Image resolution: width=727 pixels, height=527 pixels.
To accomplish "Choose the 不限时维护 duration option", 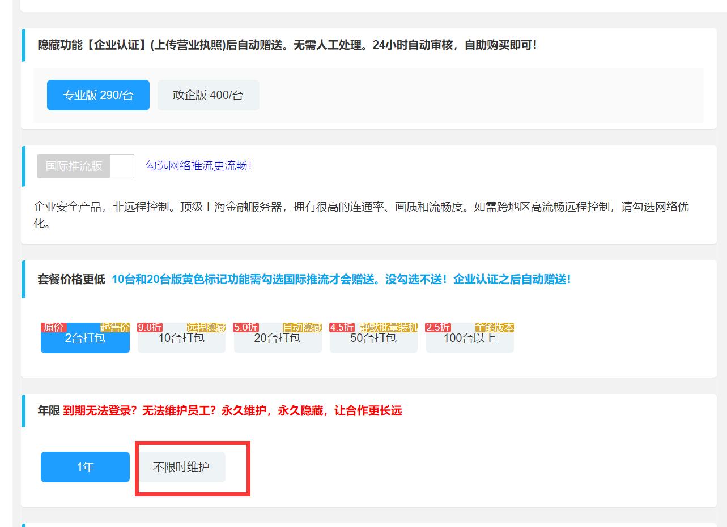I will click(x=181, y=467).
